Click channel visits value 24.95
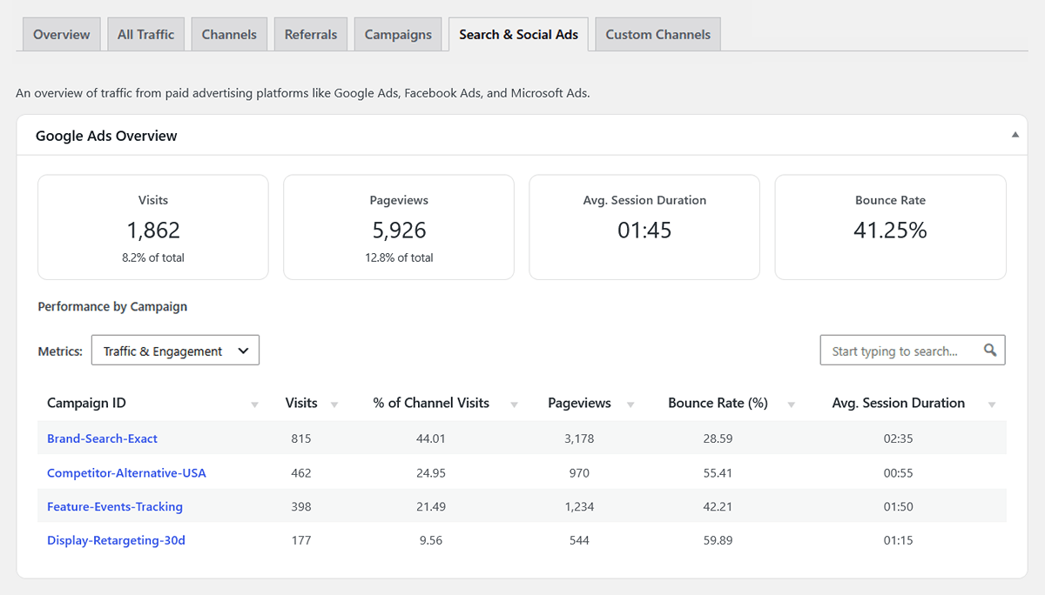The image size is (1045, 595). (431, 473)
